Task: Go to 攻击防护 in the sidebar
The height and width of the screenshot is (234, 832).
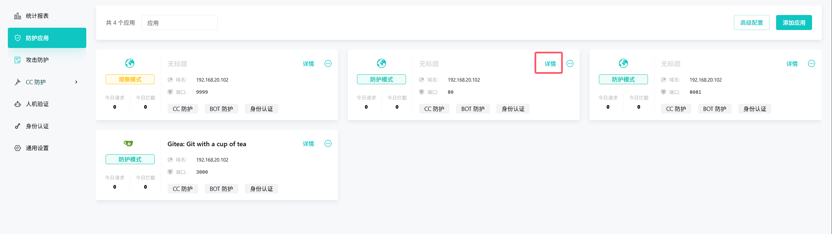Action: 37,60
